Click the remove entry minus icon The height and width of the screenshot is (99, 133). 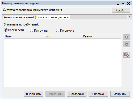127,44
